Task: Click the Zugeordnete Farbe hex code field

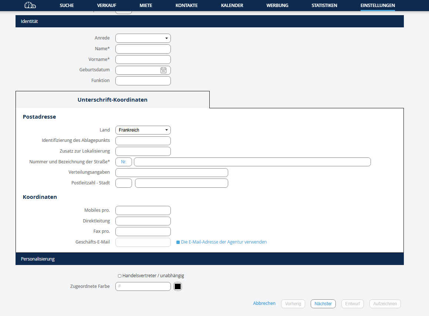Action: pos(143,286)
